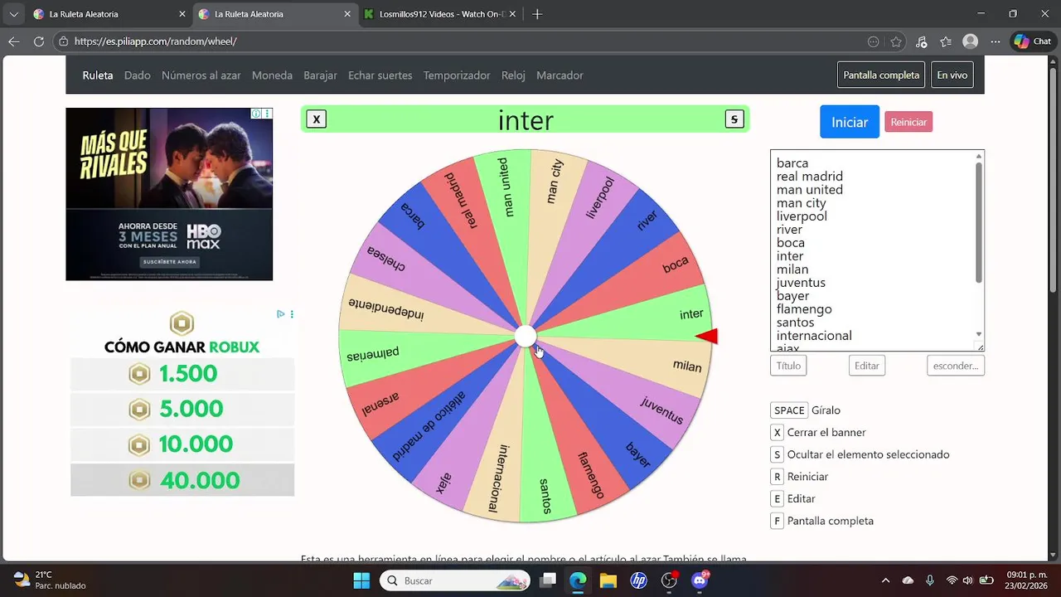Switch to the Losmillos912 Videos tab

pyautogui.click(x=439, y=14)
